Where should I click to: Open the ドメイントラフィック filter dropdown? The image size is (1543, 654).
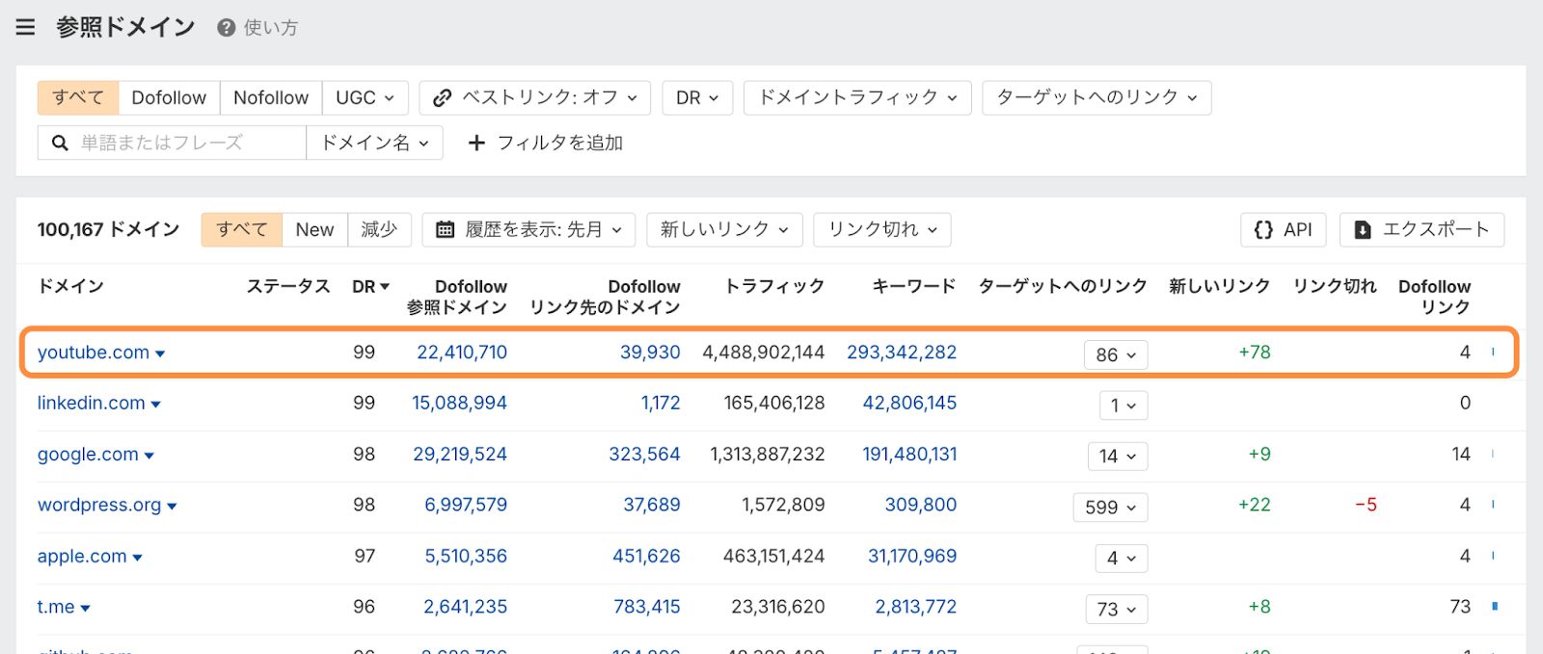(857, 97)
